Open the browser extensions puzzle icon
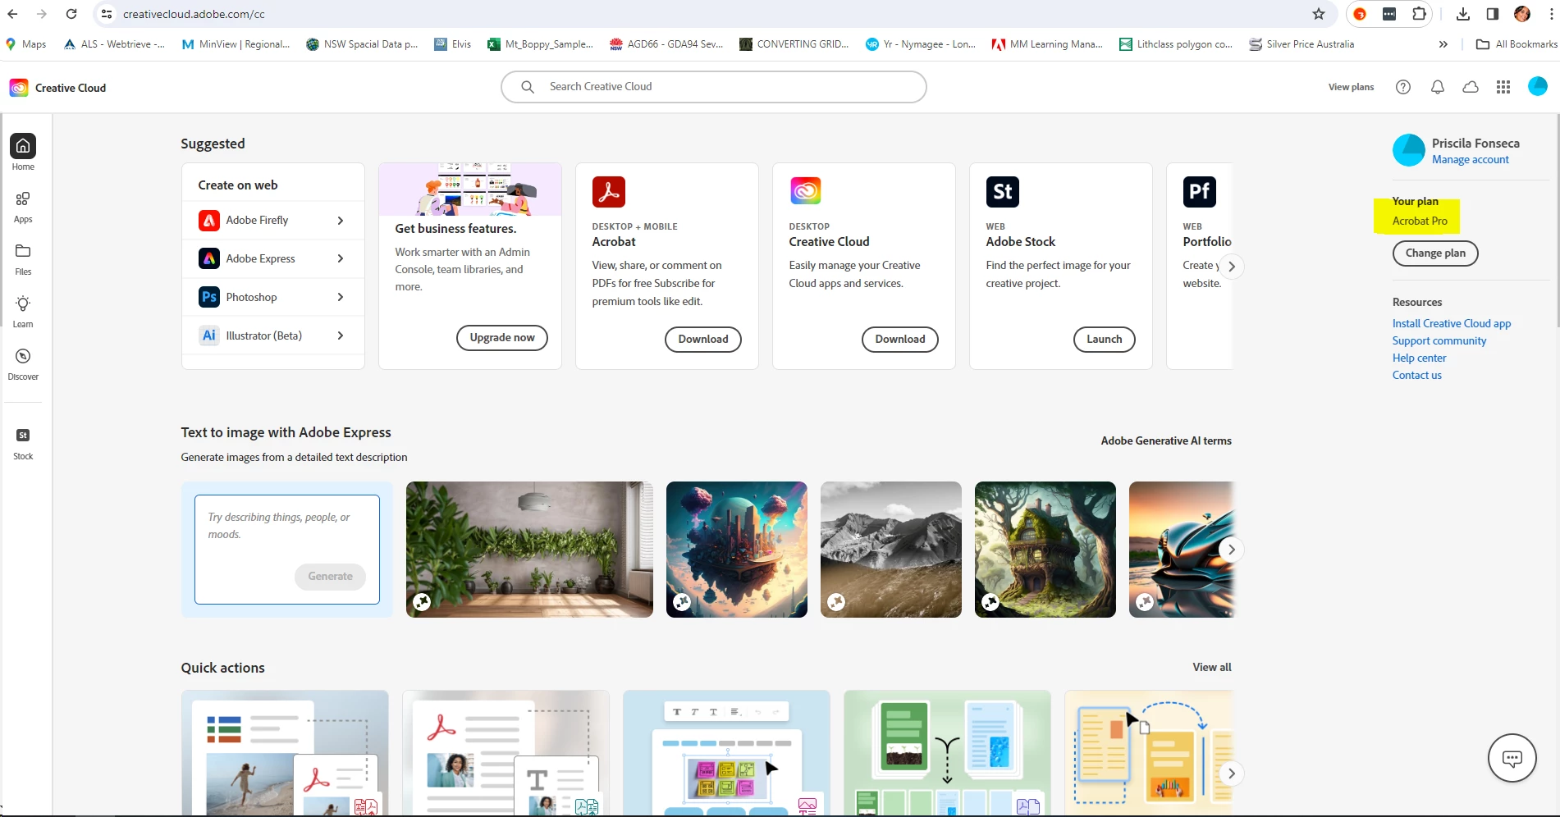Viewport: 1560px width, 817px height. click(x=1420, y=14)
